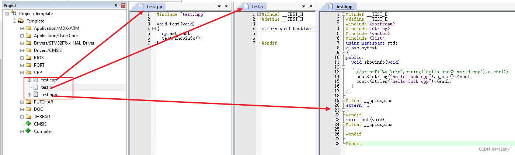
Task: Expand the RTOS group
Action: pyautogui.click(x=22, y=58)
